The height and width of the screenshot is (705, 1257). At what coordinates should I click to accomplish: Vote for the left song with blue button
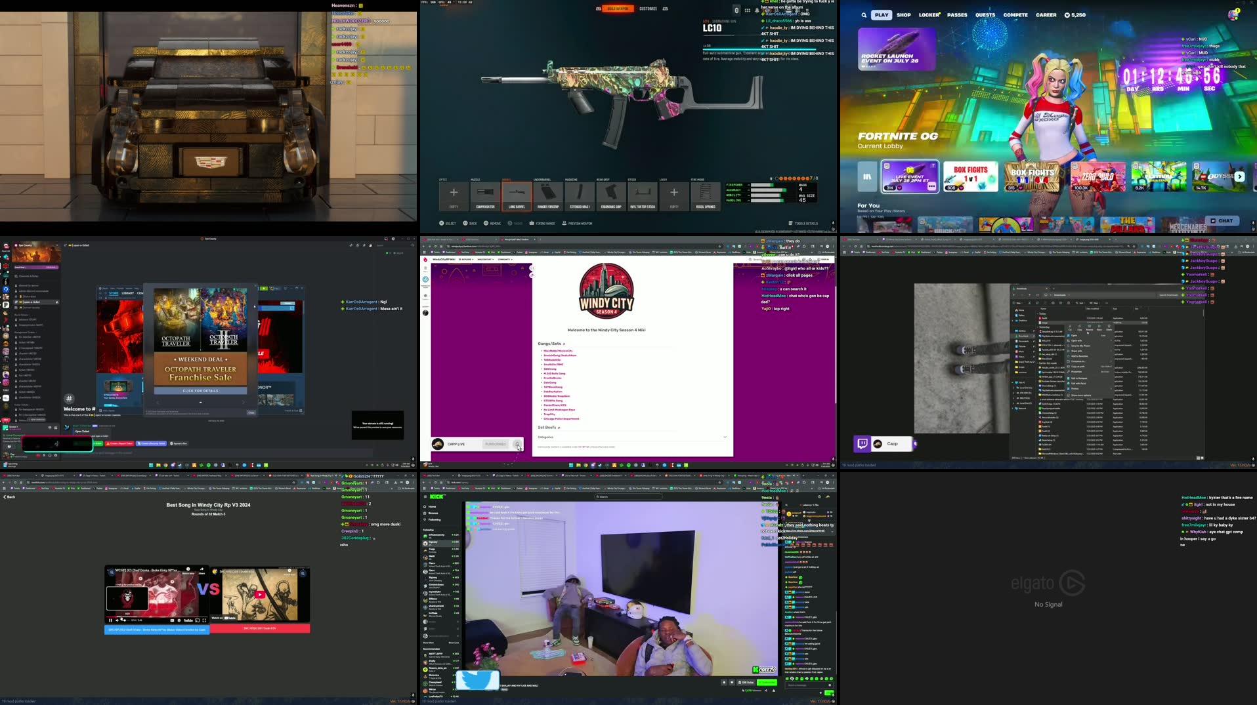[156, 629]
